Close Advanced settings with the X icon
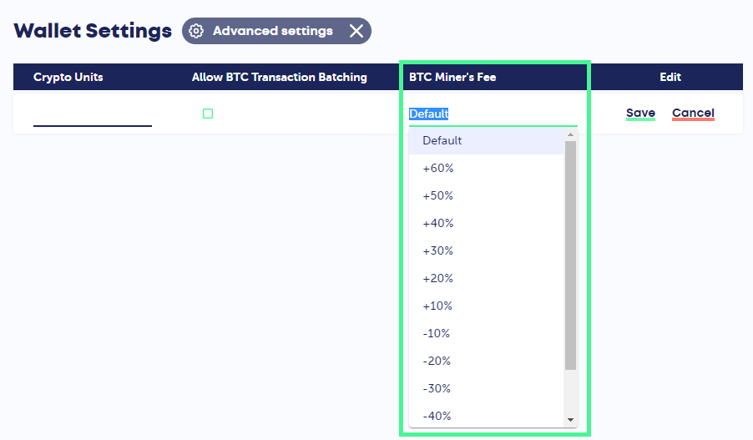 coord(356,31)
